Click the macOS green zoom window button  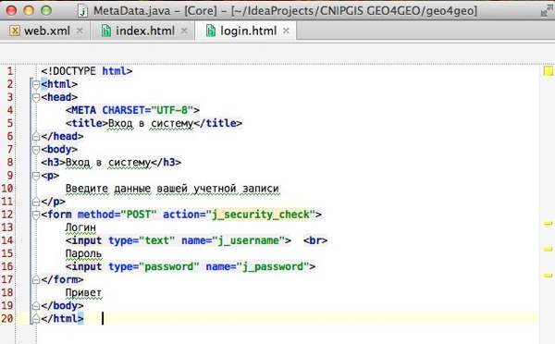[x=46, y=10]
